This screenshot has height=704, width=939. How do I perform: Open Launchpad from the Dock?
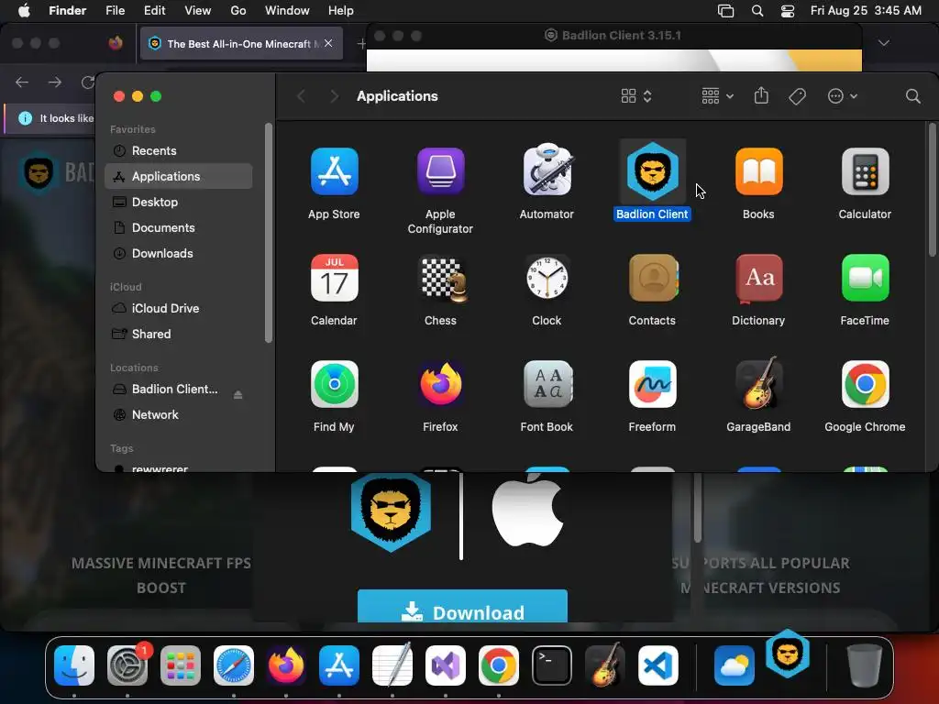(181, 665)
